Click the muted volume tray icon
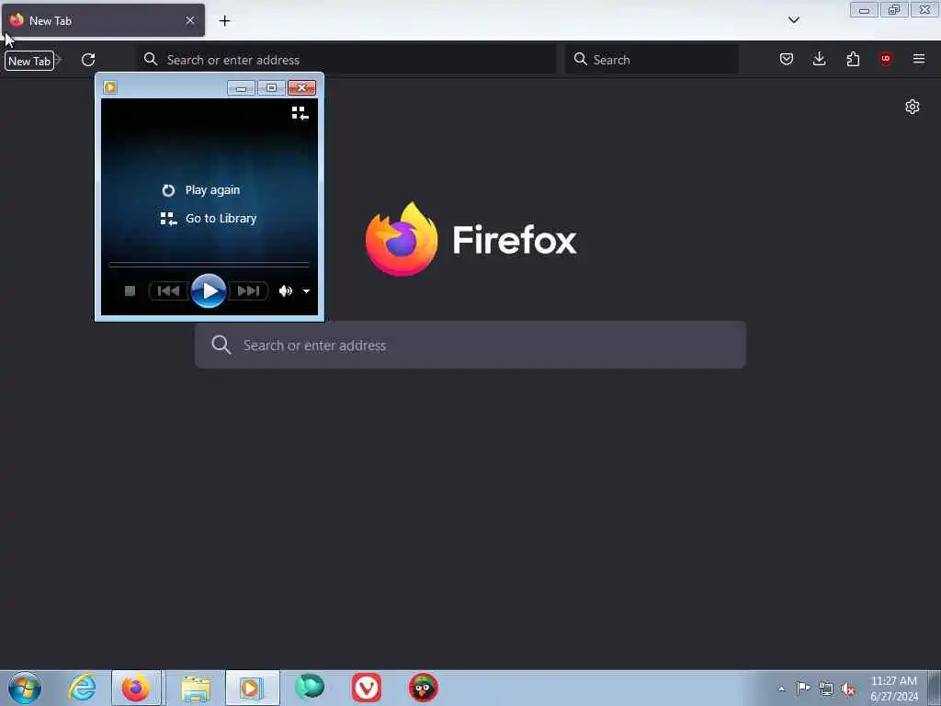 click(848, 689)
